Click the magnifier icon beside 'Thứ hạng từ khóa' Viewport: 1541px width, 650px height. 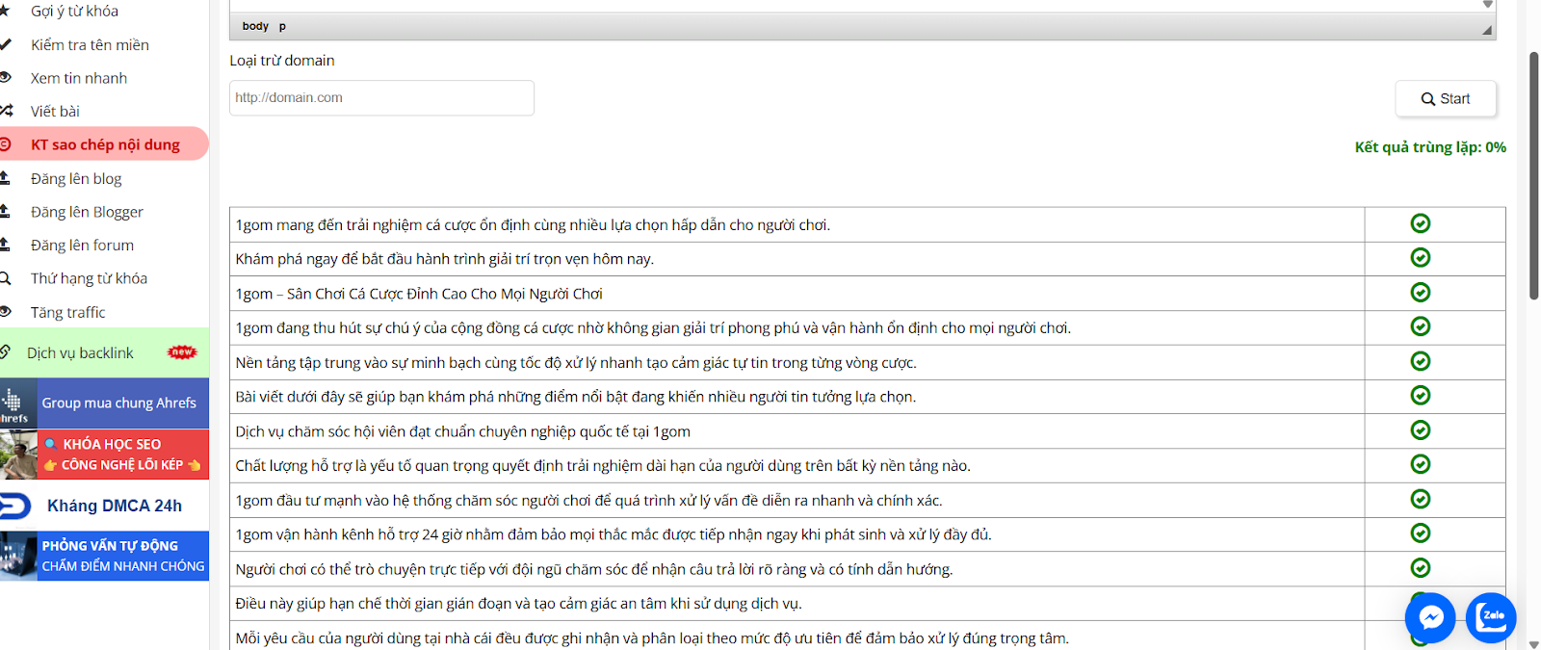pyautogui.click(x=6, y=278)
